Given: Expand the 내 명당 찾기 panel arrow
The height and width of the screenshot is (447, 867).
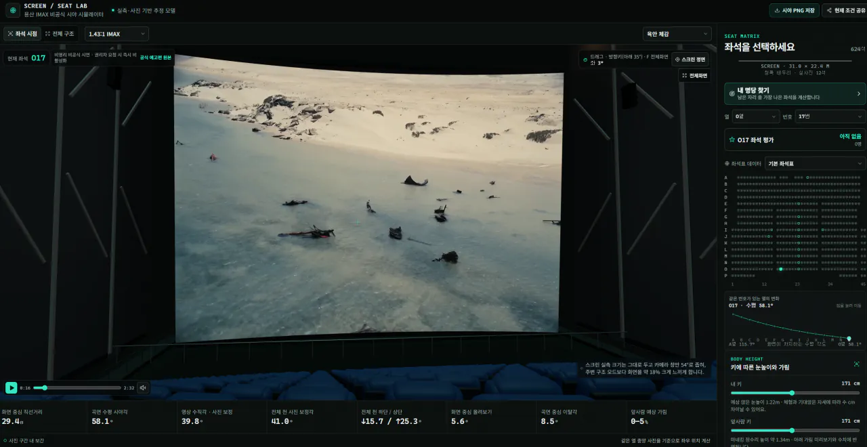Looking at the screenshot, I should pos(859,93).
